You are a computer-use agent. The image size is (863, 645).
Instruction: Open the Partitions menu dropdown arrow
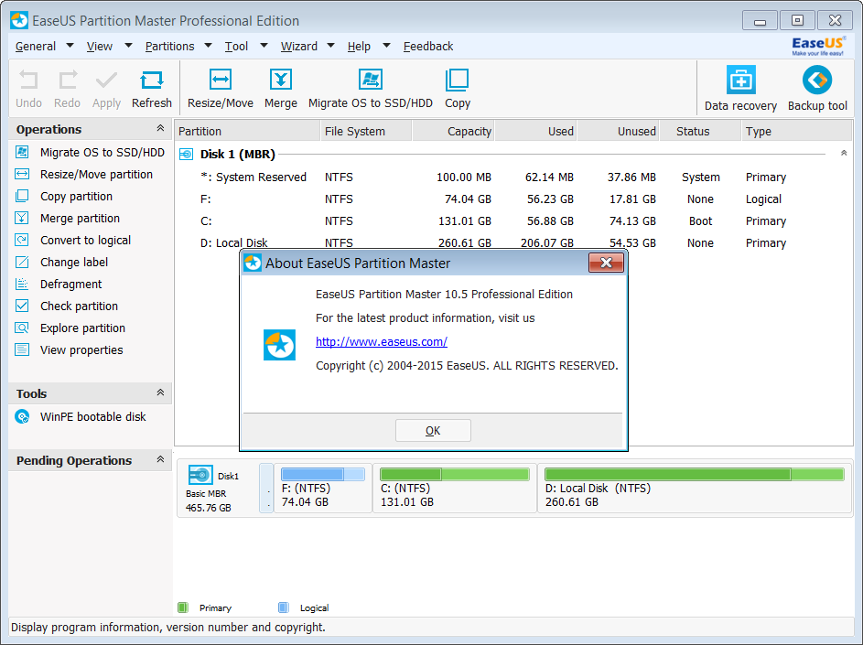pos(208,46)
